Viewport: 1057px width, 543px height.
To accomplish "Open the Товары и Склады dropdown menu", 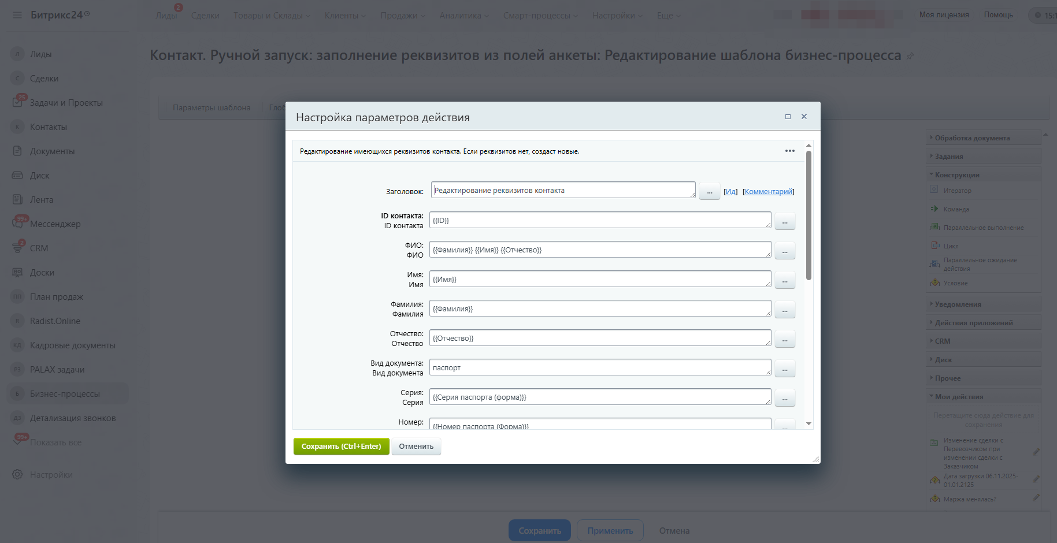I will (272, 16).
